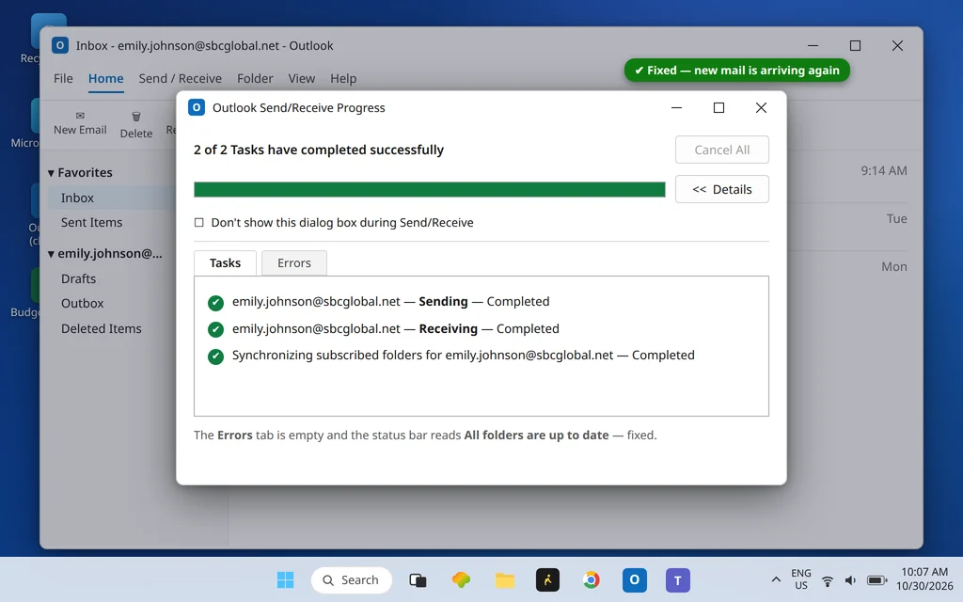Open the Copilot icon on the taskbar
This screenshot has height=602, width=963.
point(461,579)
